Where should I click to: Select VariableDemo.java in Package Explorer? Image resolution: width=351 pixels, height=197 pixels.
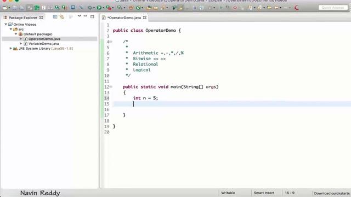pyautogui.click(x=44, y=44)
